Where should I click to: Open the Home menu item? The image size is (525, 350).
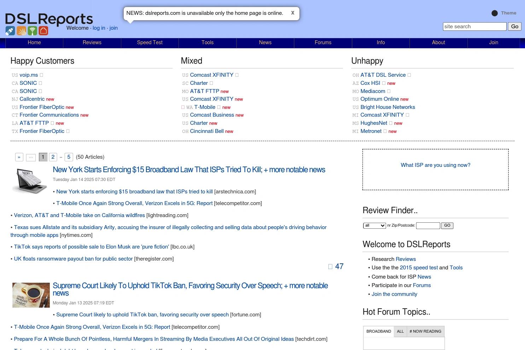tap(34, 42)
